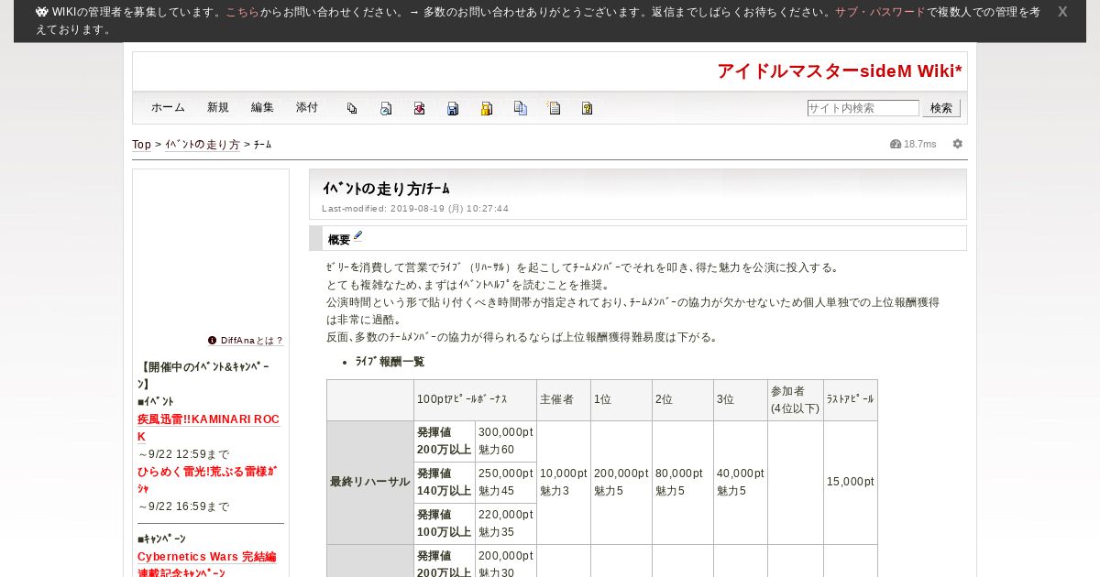This screenshot has width=1100, height=577.
Task: Click the speedometer icon beside 18.7ms
Action: [x=896, y=144]
